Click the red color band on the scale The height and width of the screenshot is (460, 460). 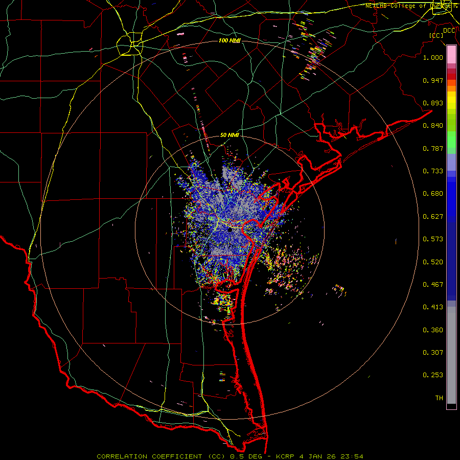pos(451,76)
